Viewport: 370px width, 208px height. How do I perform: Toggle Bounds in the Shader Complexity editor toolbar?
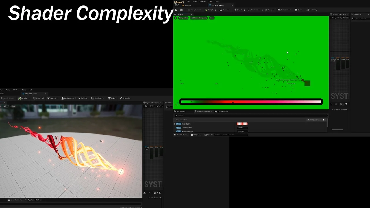pyautogui.click(x=238, y=10)
